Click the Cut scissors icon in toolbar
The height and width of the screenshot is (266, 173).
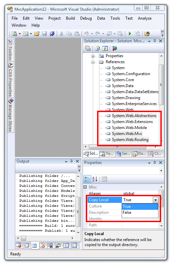tap(61, 34)
